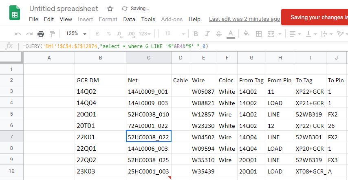The width and height of the screenshot is (348, 180).
Task: Click the merge cells icon
Action: (x=271, y=34)
